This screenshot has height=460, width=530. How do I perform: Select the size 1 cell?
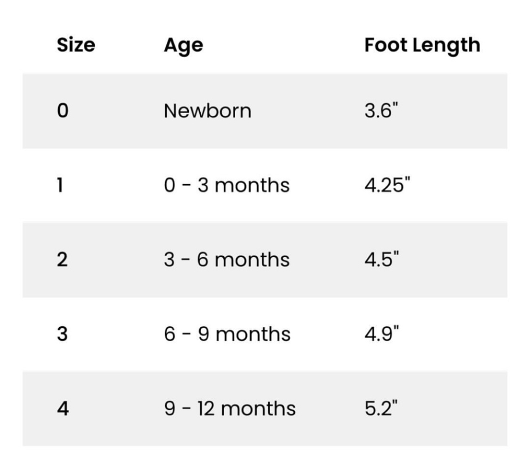pos(60,185)
